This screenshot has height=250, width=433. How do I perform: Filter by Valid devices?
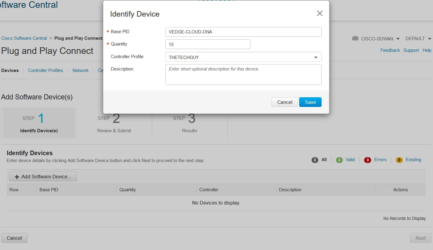click(x=346, y=160)
